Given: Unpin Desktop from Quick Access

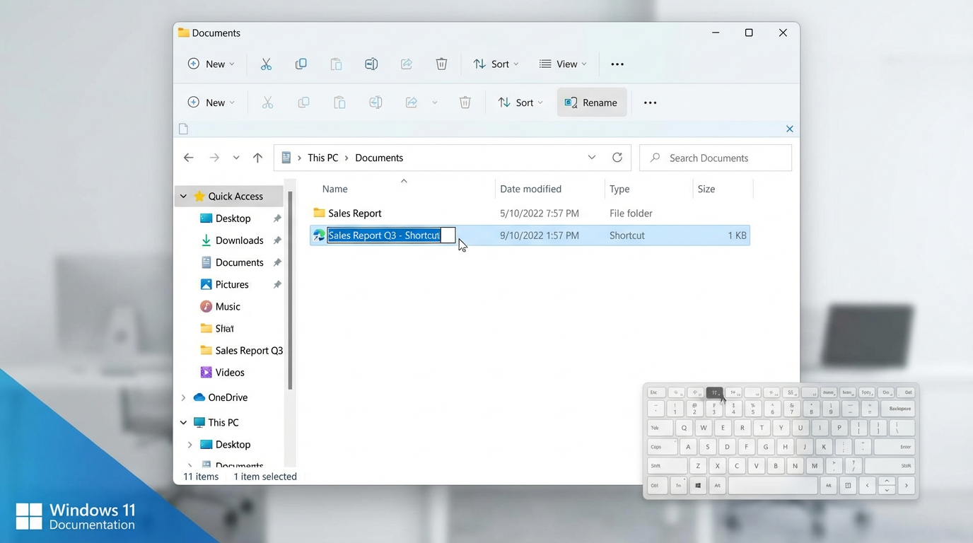Looking at the screenshot, I should [x=276, y=218].
